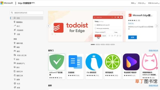The image size is (160, 90).
Task: Click the add-on search field
Action: pyautogui.click(x=27, y=13)
